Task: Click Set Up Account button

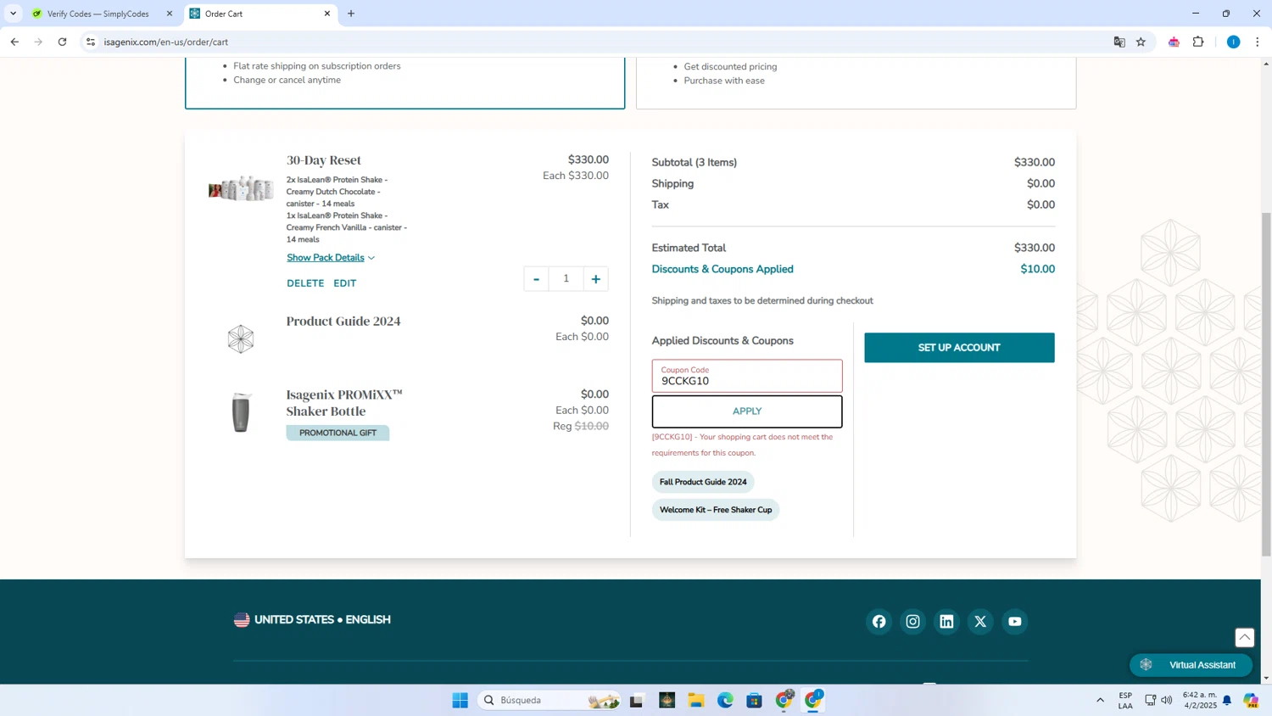Action: tap(959, 348)
